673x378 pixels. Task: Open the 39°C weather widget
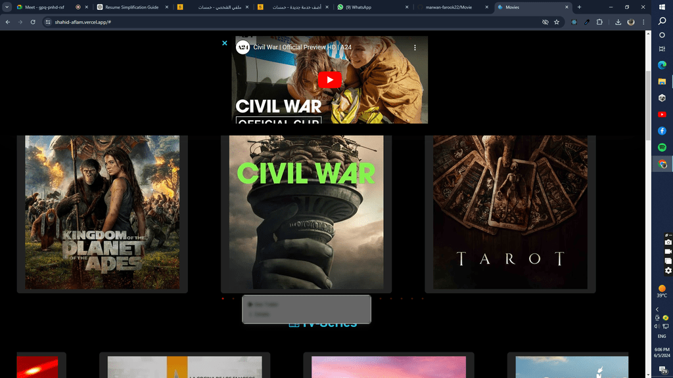662,291
